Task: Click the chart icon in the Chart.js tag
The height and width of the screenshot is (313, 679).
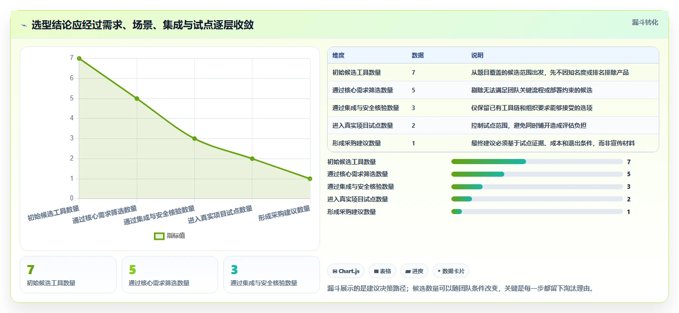Action: 335,271
